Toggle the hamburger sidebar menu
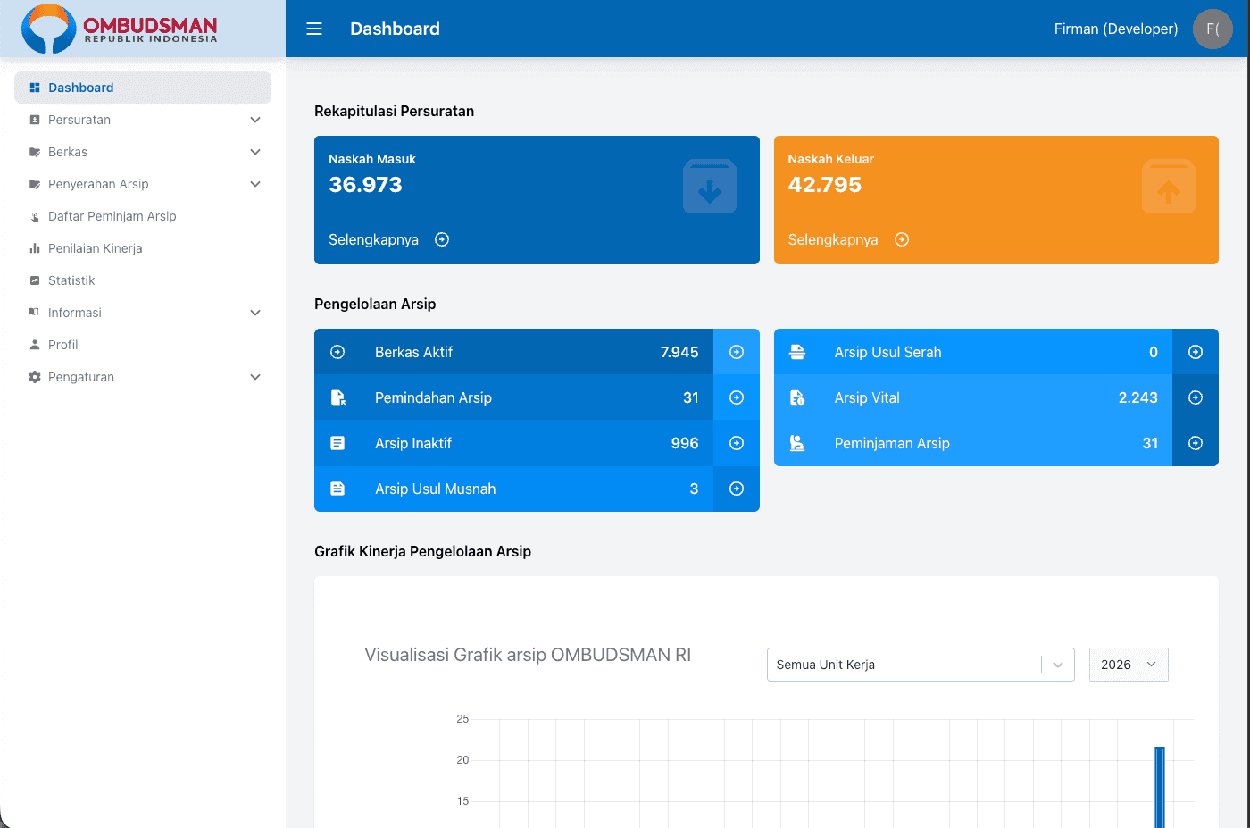Screen dimensions: 1250x828 point(314,29)
